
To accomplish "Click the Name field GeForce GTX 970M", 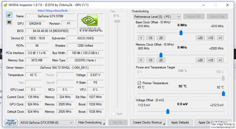I will 50,16.
